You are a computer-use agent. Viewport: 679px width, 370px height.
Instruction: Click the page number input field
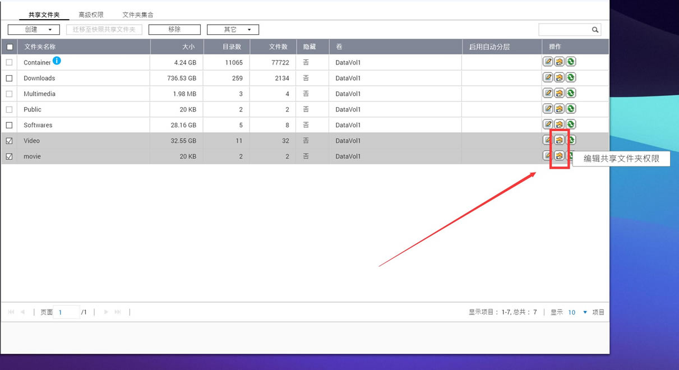[66, 312]
